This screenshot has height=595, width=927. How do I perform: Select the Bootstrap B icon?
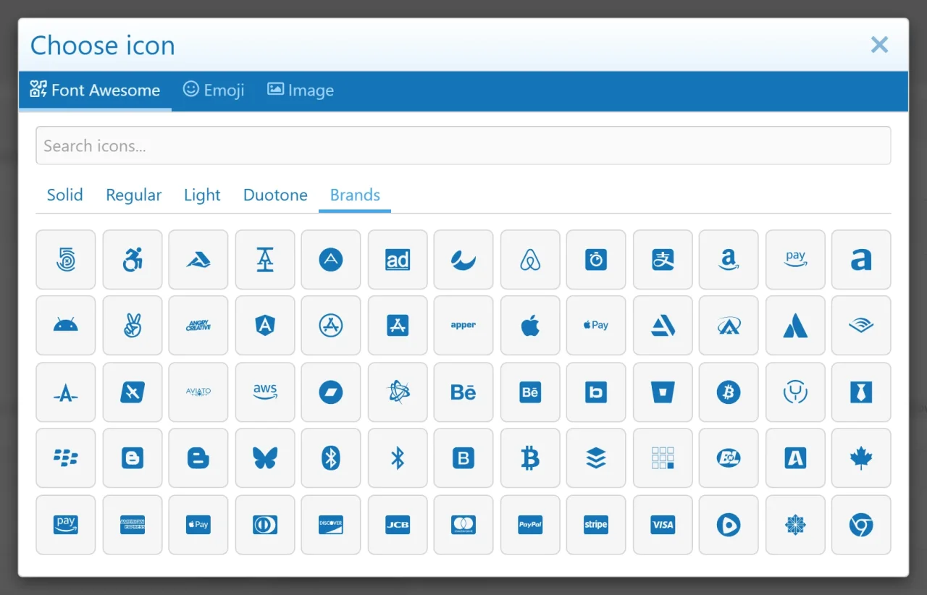(x=463, y=457)
